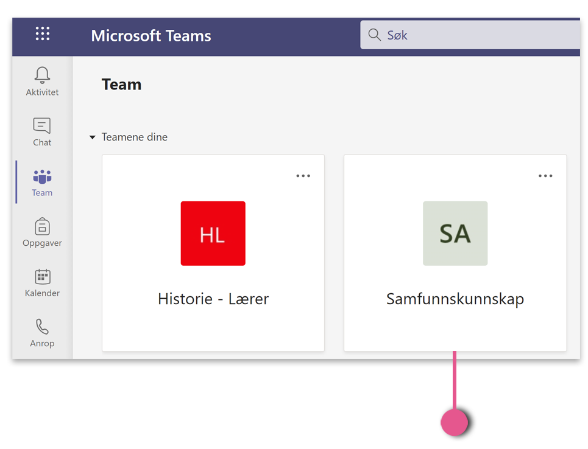Open Chat in the sidebar
The image size is (588, 449).
point(42,132)
